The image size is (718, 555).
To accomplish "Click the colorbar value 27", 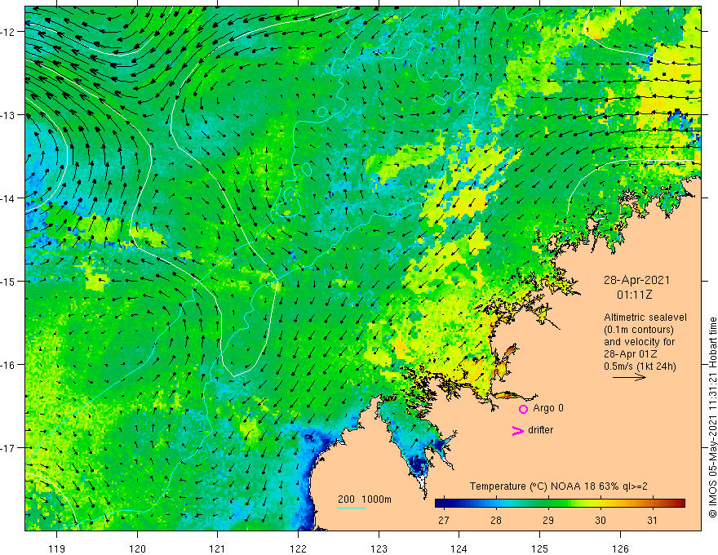I will 443,520.
